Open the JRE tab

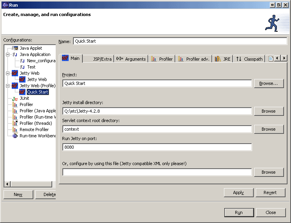(x=223, y=59)
